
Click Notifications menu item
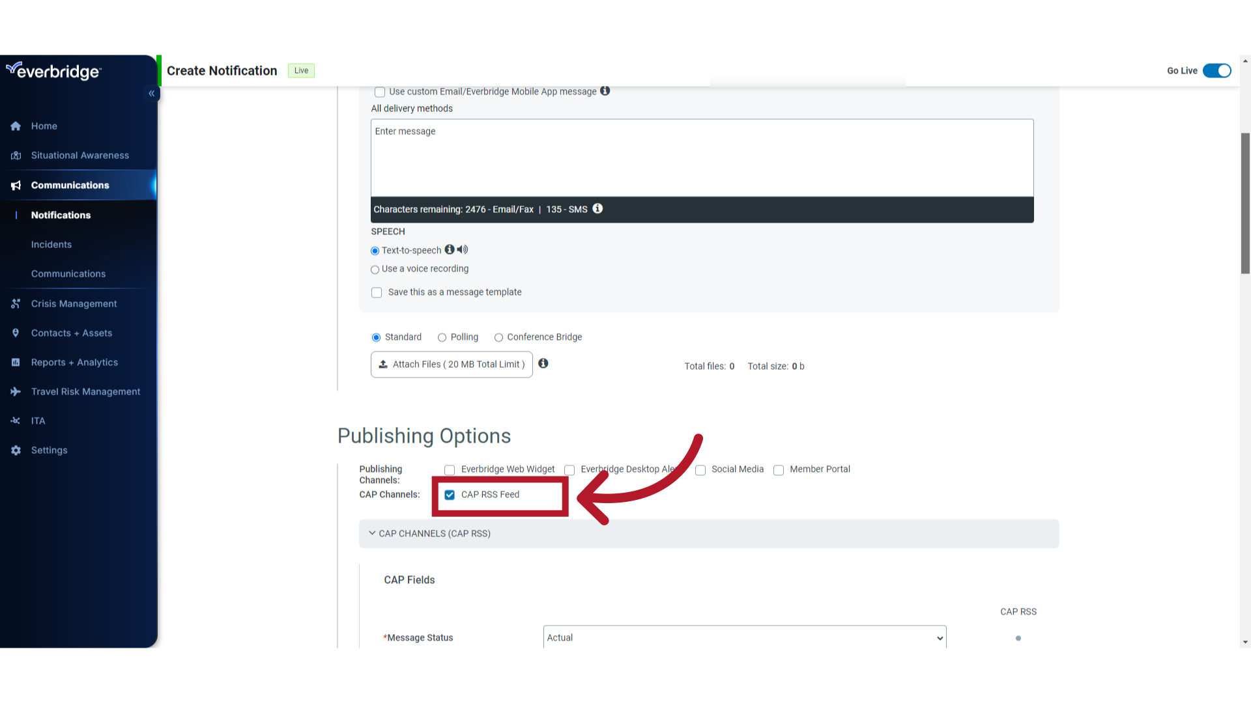60,214
